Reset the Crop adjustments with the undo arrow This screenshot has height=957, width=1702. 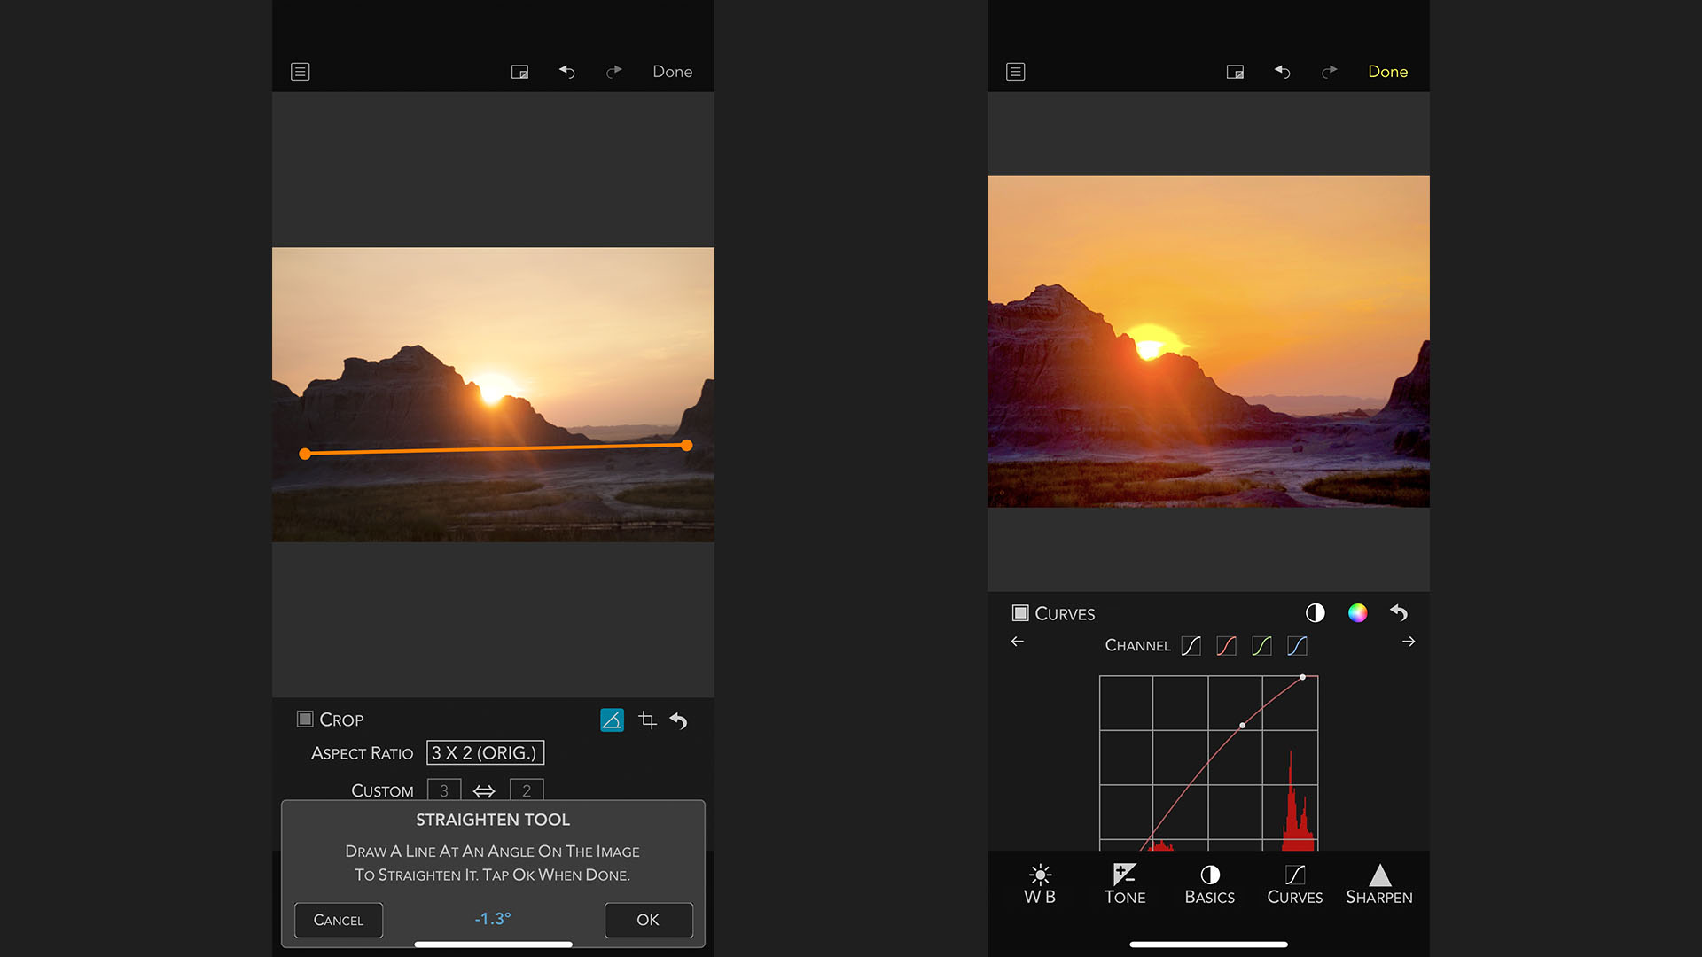[679, 720]
